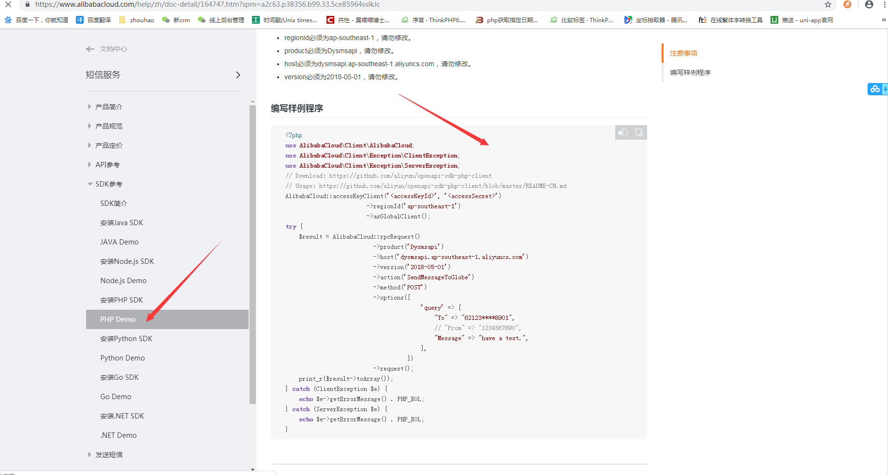Open the 共性 - 昊喵喵博士 bookmark
This screenshot has width=888, height=475.
click(358, 20)
